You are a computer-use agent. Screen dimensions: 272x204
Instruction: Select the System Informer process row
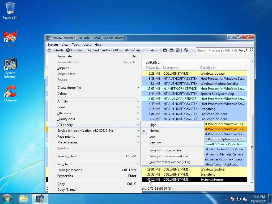pyautogui.click(x=194, y=180)
